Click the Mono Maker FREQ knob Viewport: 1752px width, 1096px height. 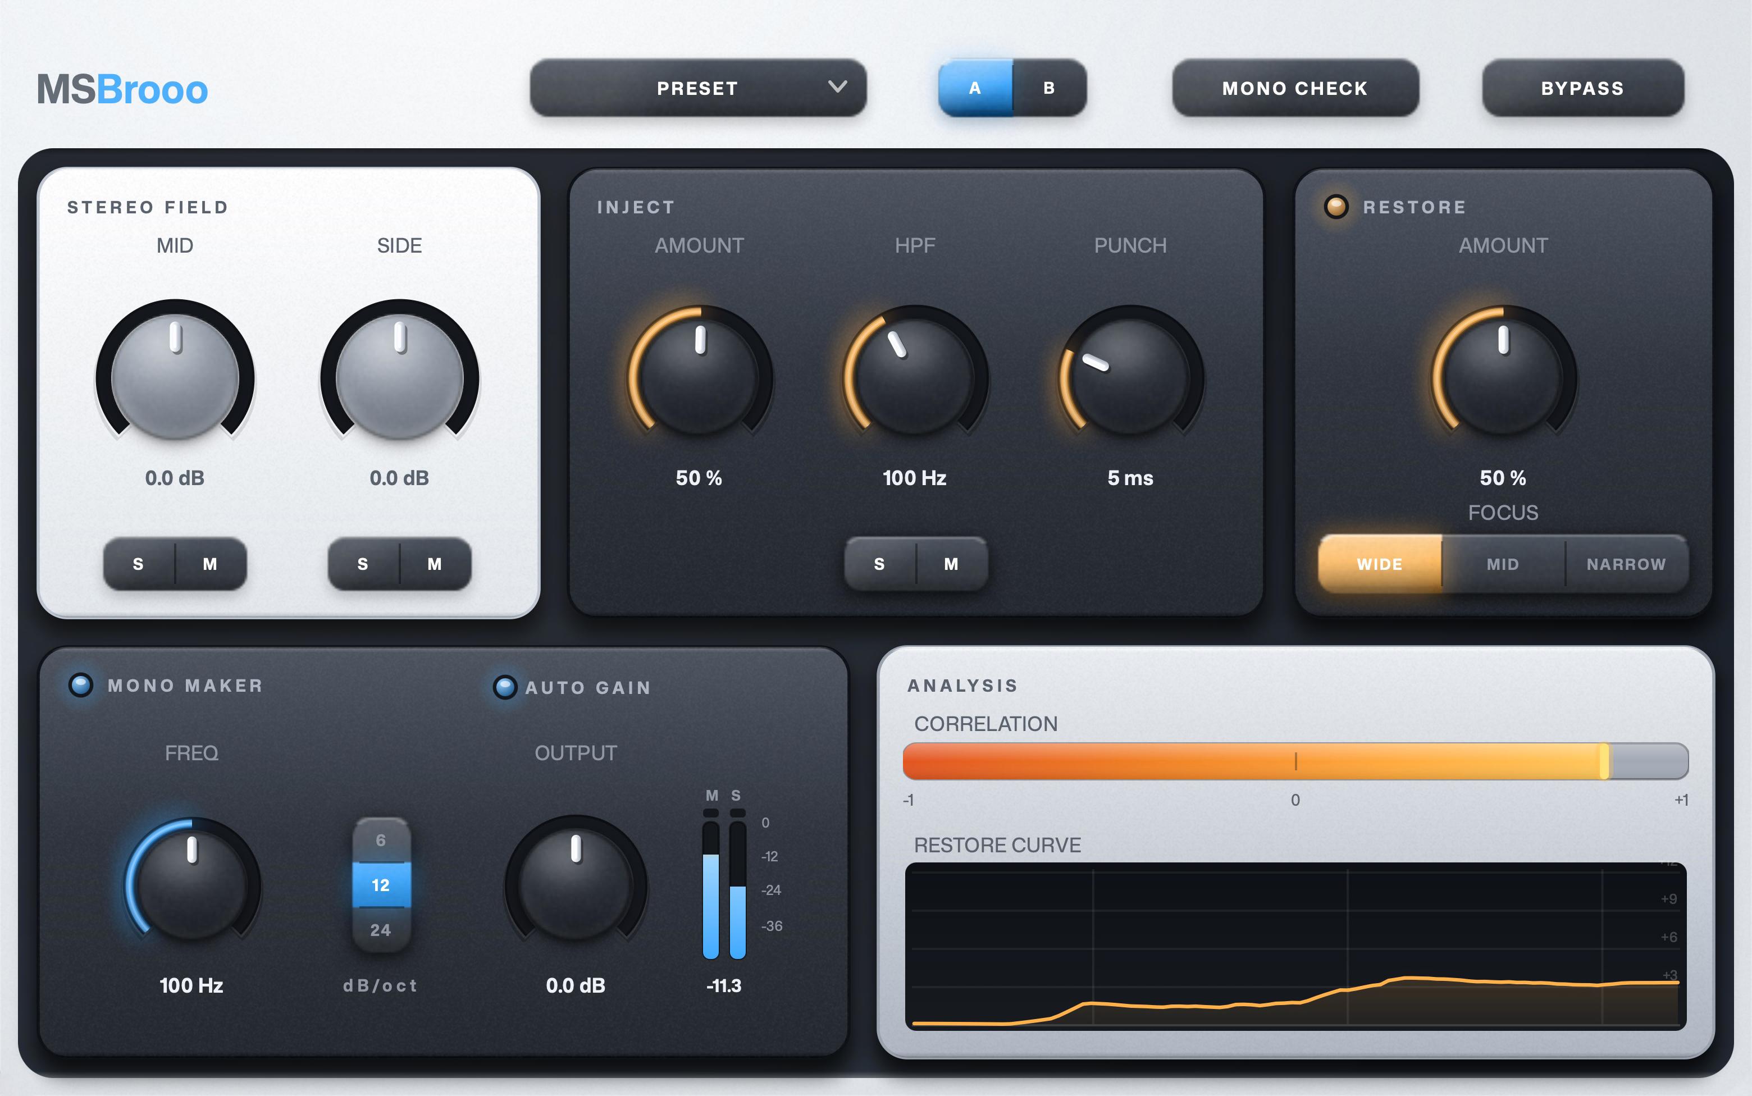(x=191, y=886)
